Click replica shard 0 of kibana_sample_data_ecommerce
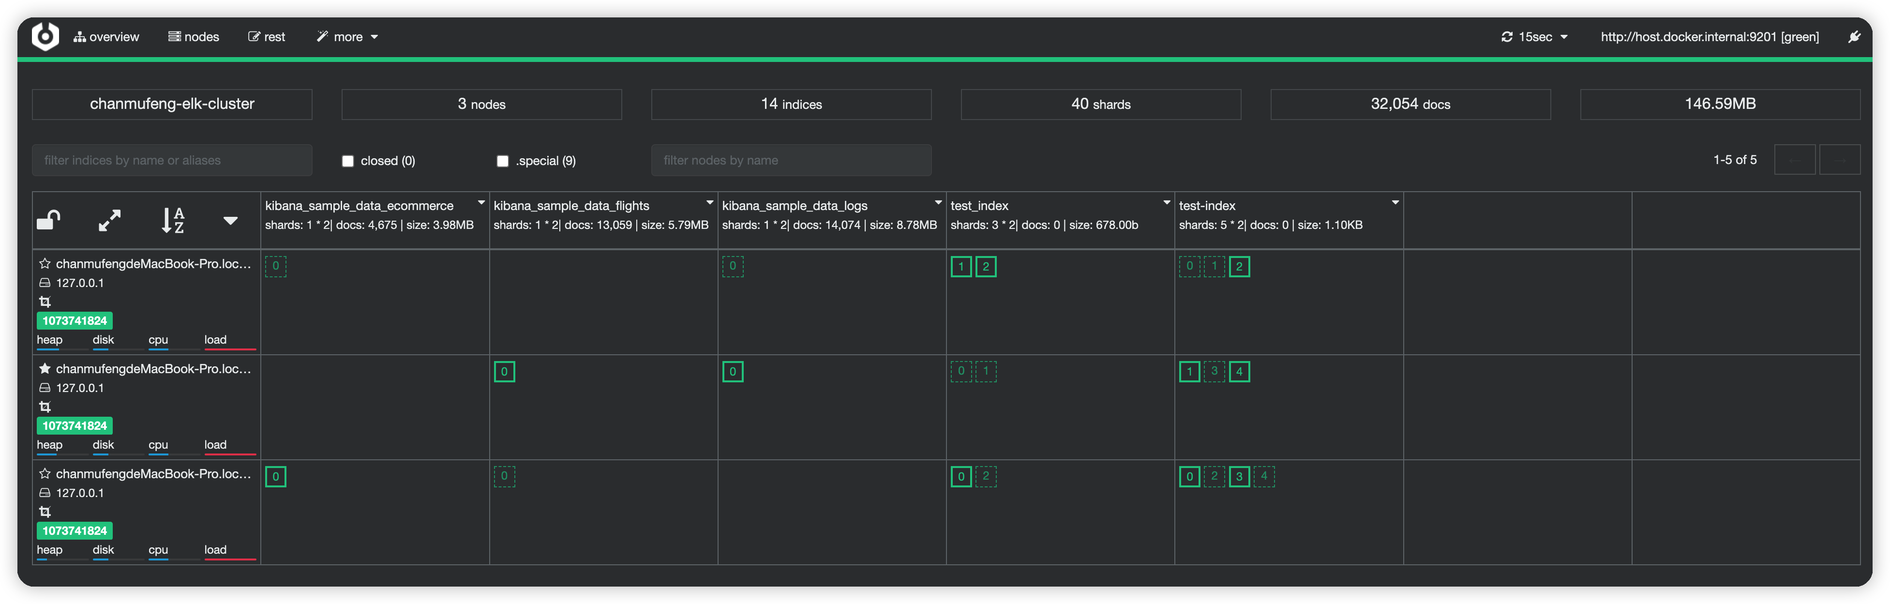 point(275,266)
